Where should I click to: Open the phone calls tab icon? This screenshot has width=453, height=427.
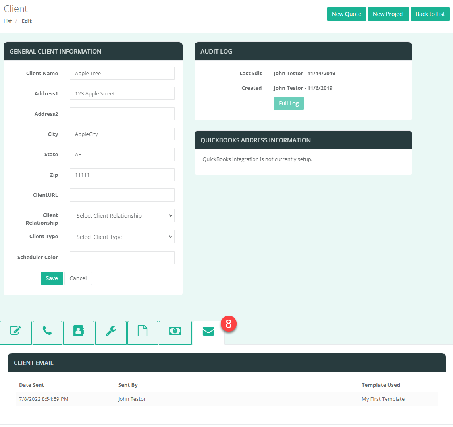pyautogui.click(x=47, y=332)
